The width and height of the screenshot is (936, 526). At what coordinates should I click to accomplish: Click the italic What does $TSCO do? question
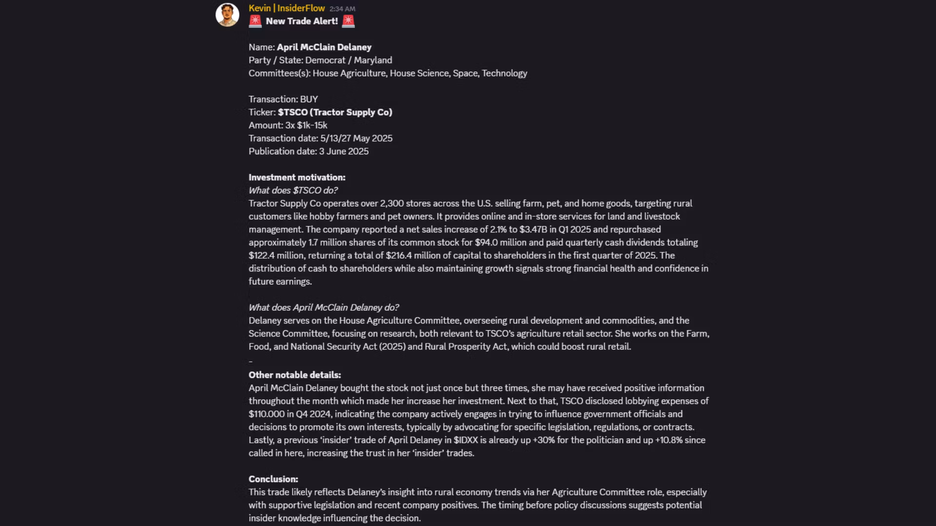[293, 190]
